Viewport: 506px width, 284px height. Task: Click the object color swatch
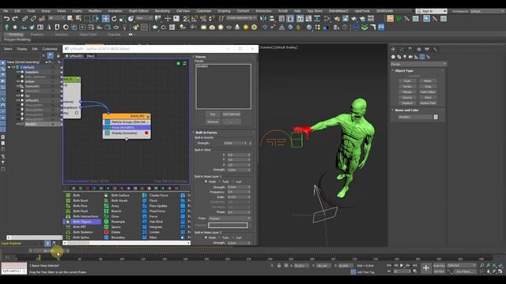click(x=436, y=117)
